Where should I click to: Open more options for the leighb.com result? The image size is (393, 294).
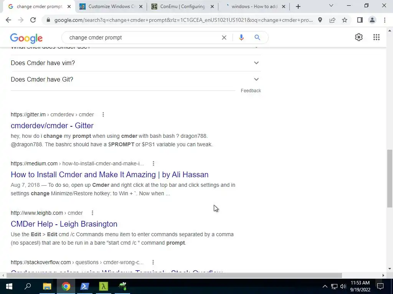[x=92, y=213]
